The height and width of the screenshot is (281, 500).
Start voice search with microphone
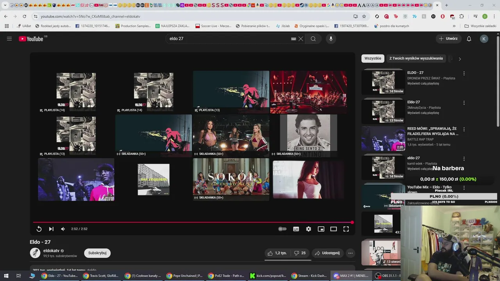[331, 39]
